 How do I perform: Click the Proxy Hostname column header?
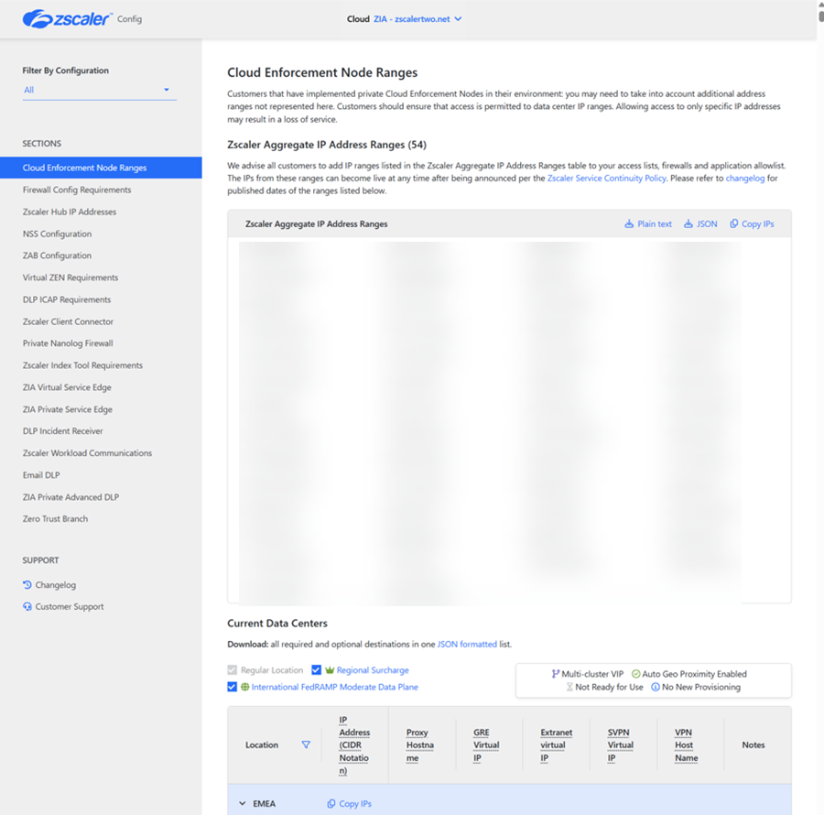click(x=420, y=745)
